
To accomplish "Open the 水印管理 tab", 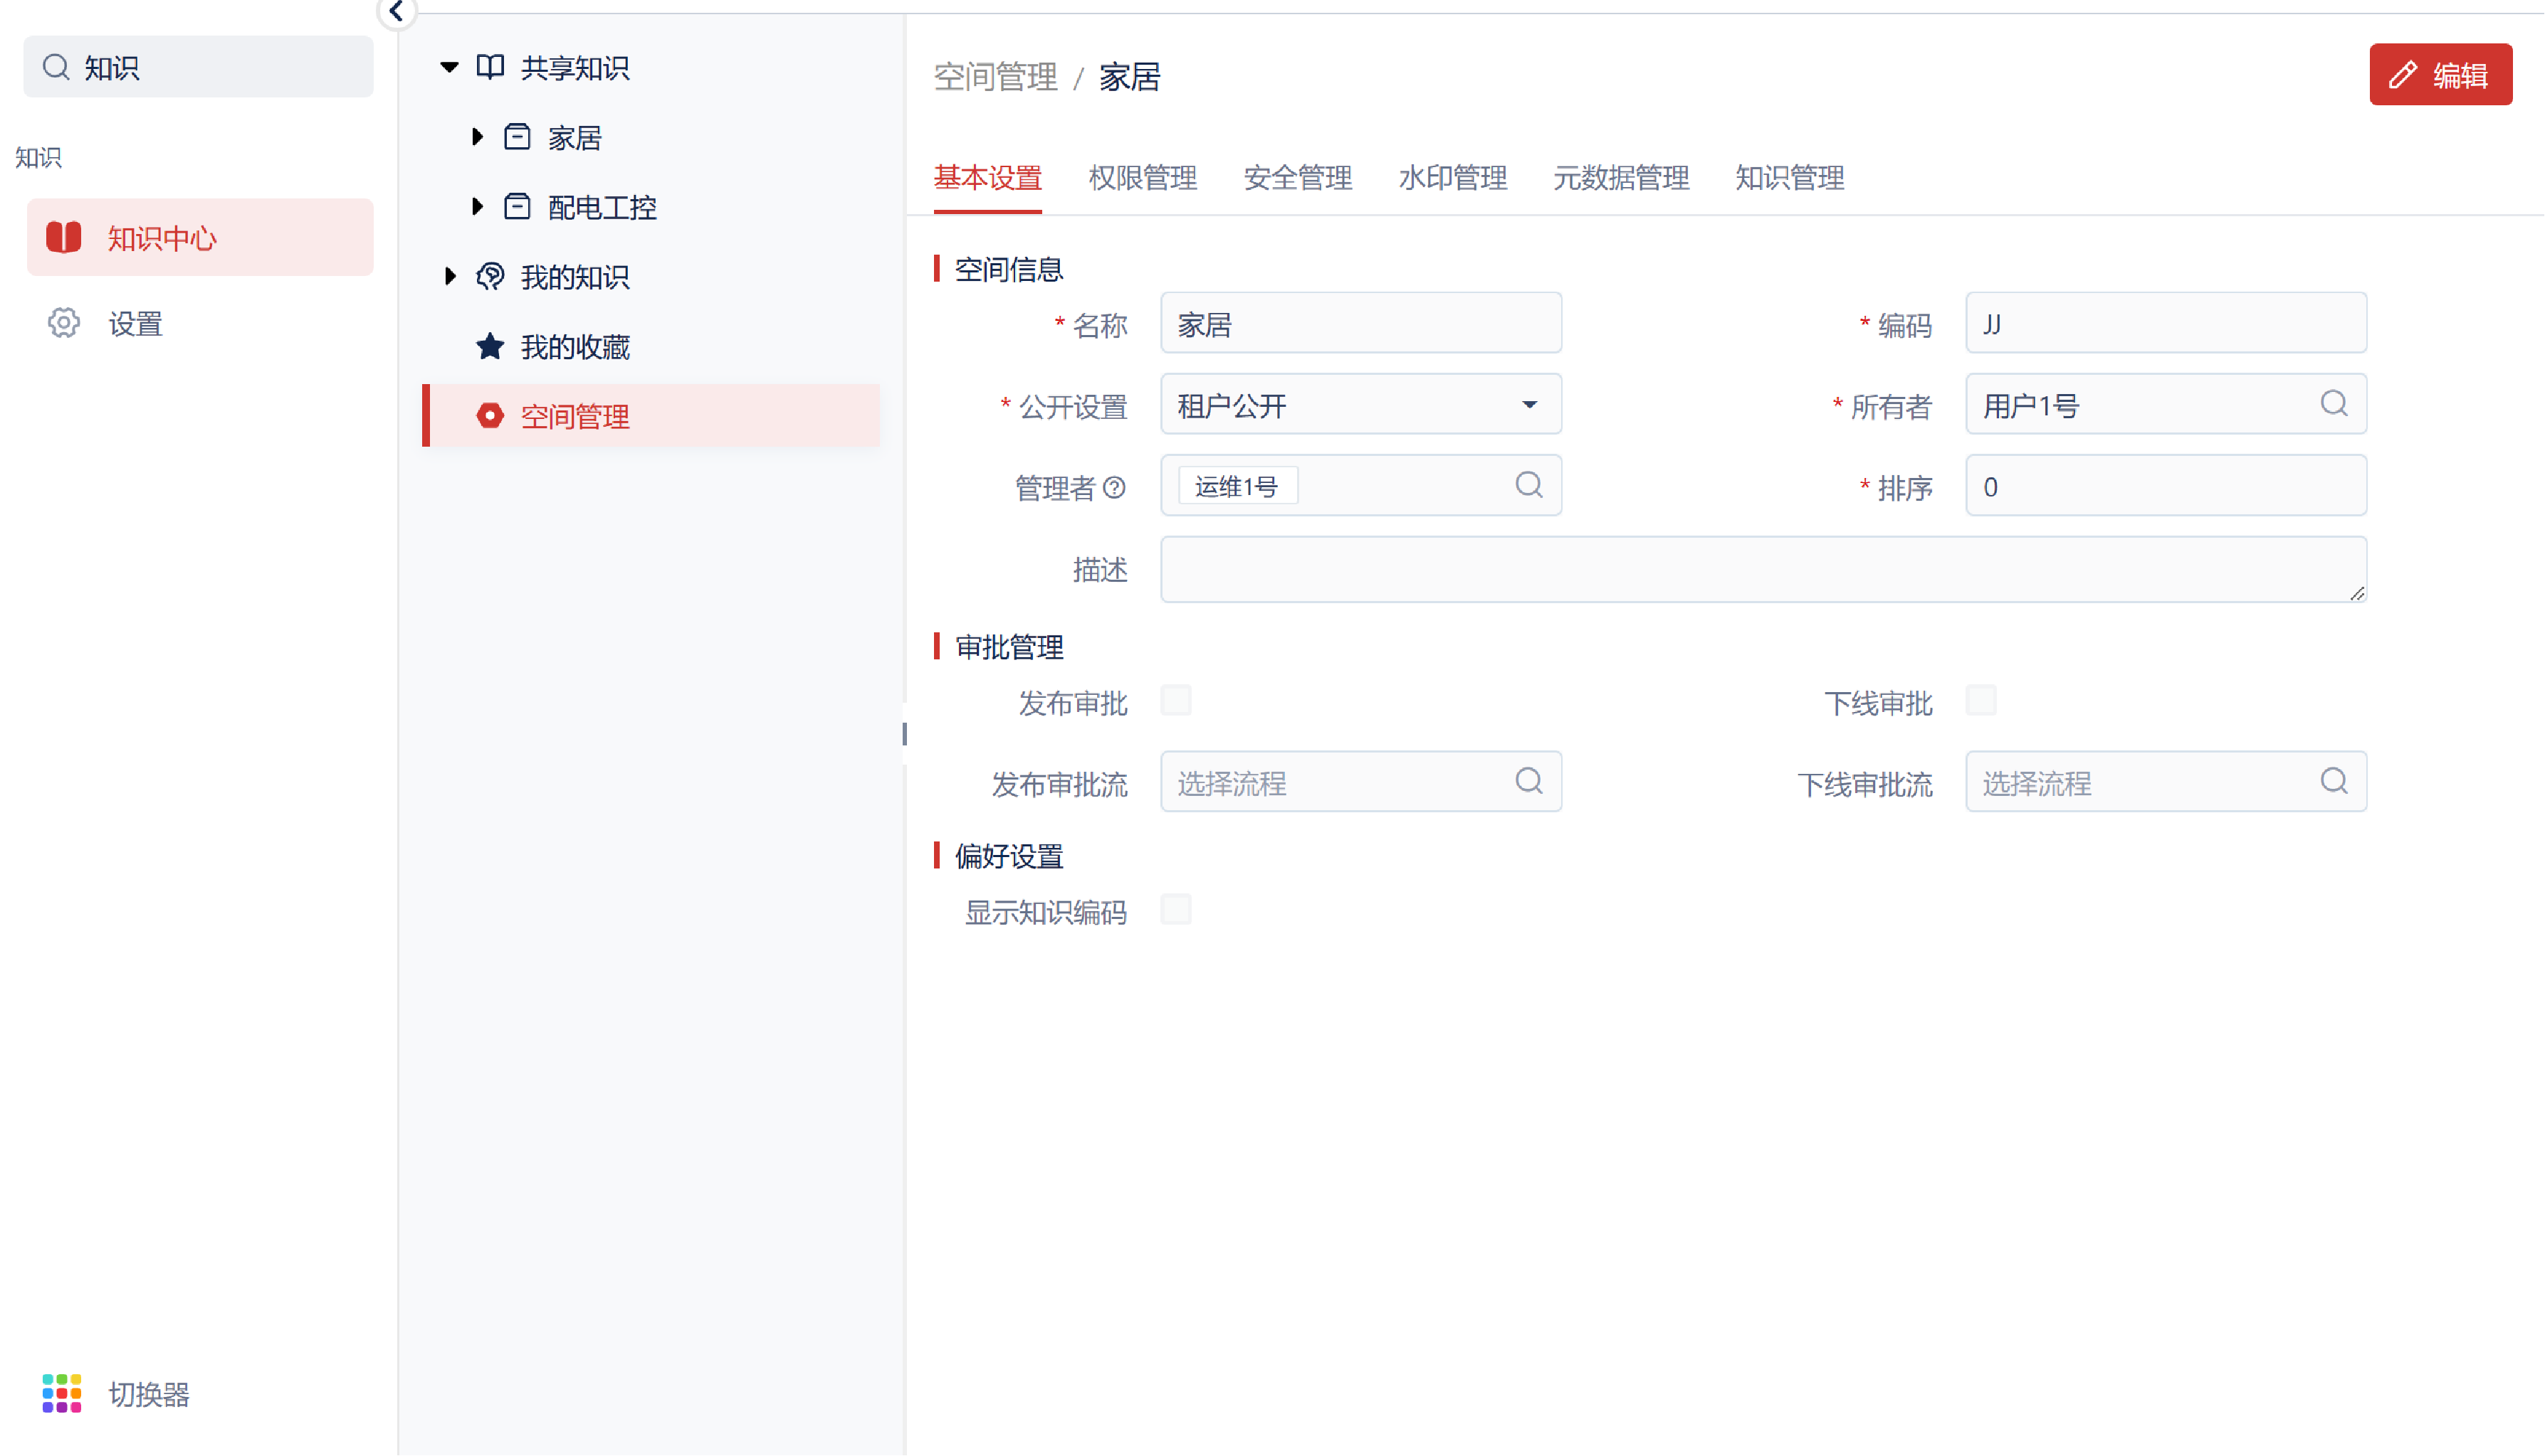I will pos(1452,178).
